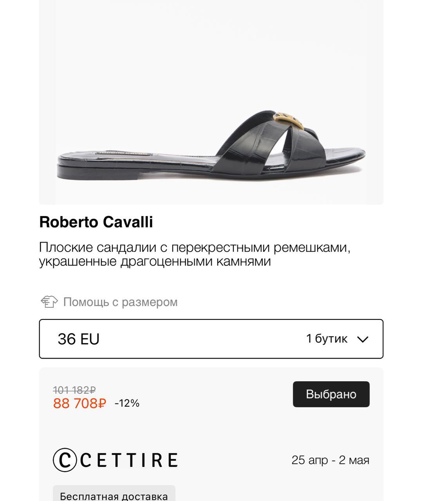Select the Cettire boutique offer card
This screenshot has height=501, width=423.
pos(211,431)
